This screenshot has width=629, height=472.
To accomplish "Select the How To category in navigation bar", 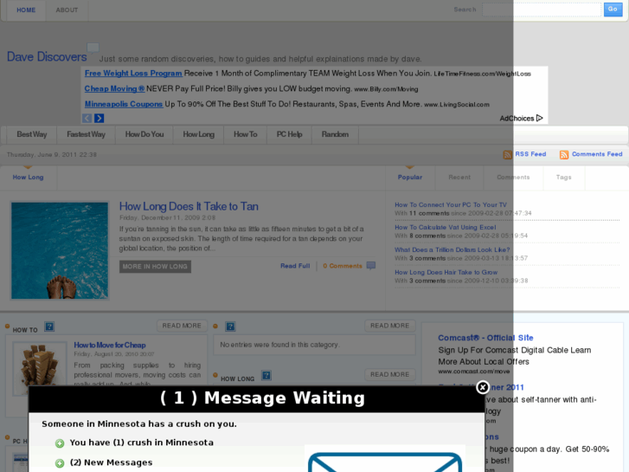I will (246, 134).
